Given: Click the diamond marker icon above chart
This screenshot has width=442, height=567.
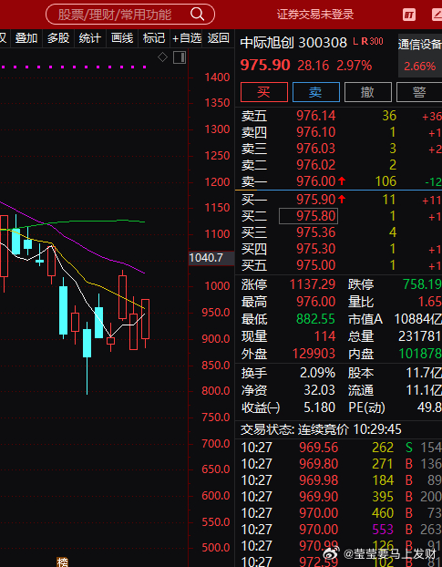Looking at the screenshot, I should pos(162,57).
